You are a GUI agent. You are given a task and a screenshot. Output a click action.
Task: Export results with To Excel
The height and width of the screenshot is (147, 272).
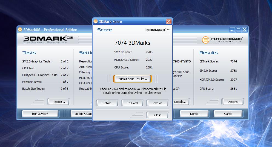[x=133, y=103]
